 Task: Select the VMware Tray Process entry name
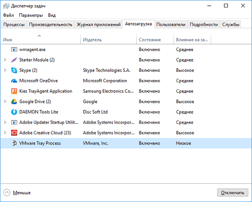(x=40, y=143)
